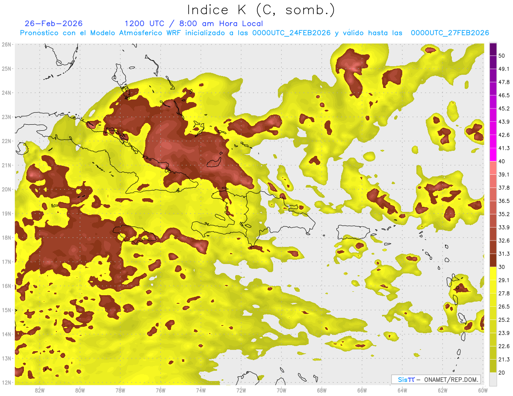
Task: Click the colorbar value label '32.6'
Action: pyautogui.click(x=504, y=241)
